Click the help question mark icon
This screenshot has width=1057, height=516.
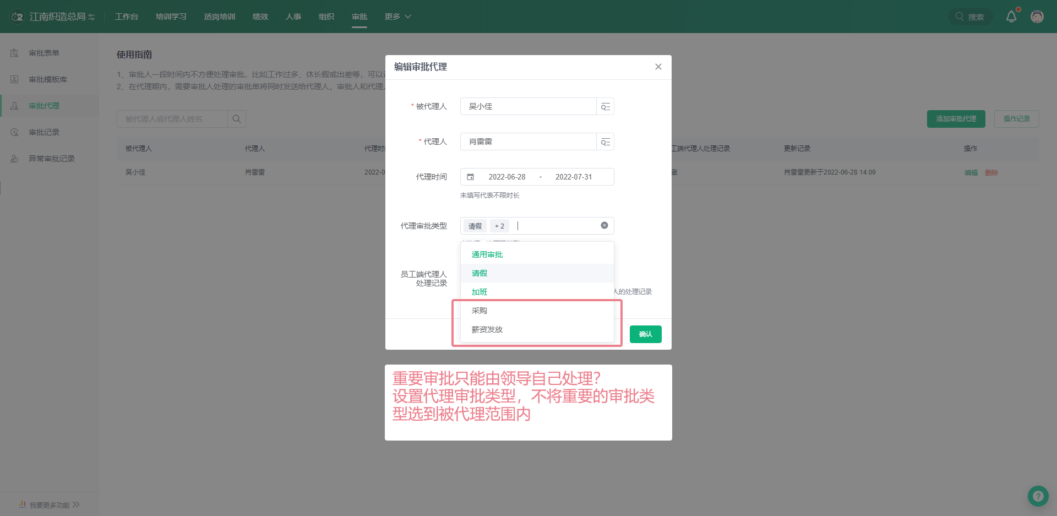1038,496
